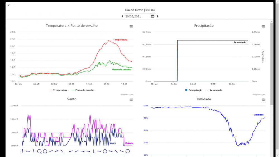Open Highcharts.com link under precipitation chart
The height and width of the screenshot is (157, 279).
coord(259,95)
